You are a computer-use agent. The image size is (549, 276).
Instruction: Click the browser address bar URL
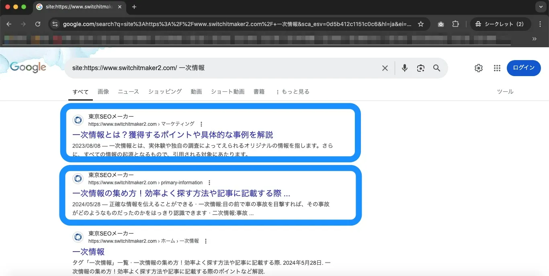point(237,24)
